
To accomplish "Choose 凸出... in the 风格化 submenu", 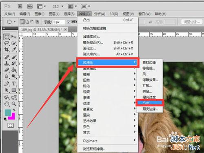I will 149,103.
